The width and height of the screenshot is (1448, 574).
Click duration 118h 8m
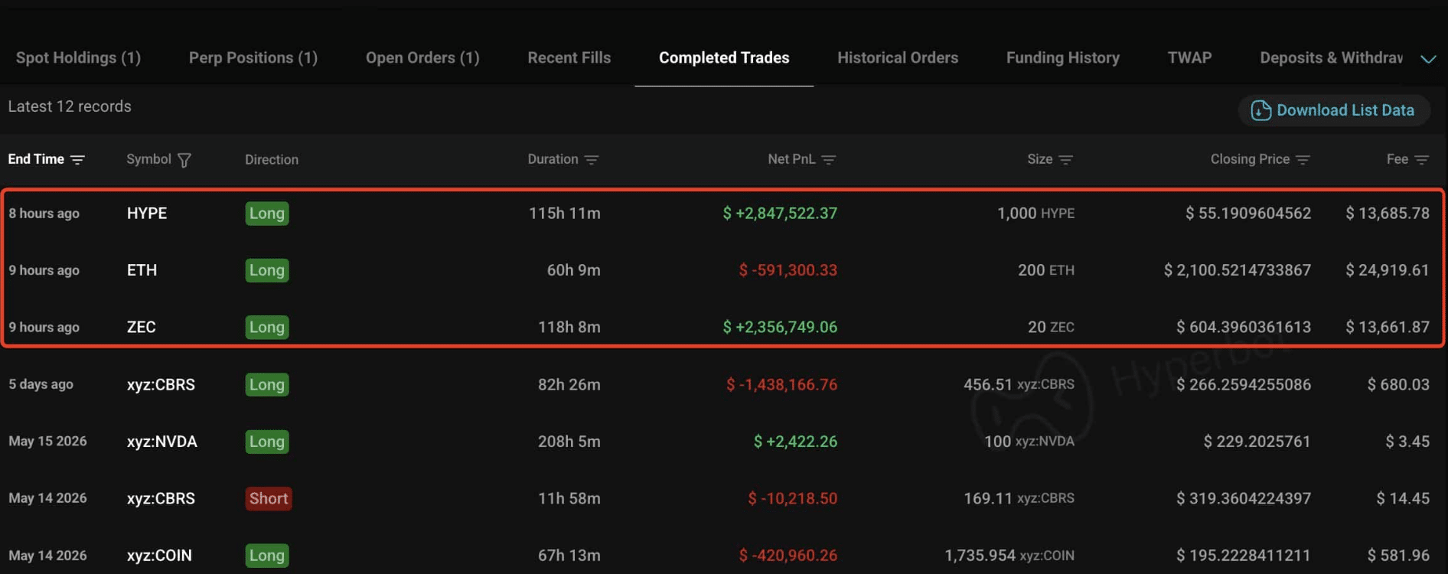point(569,327)
